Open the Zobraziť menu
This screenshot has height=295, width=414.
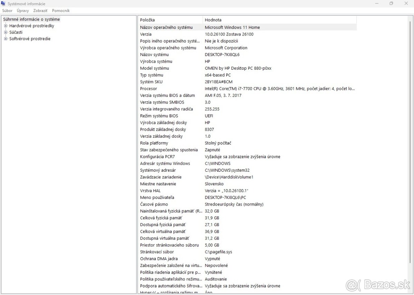click(40, 11)
